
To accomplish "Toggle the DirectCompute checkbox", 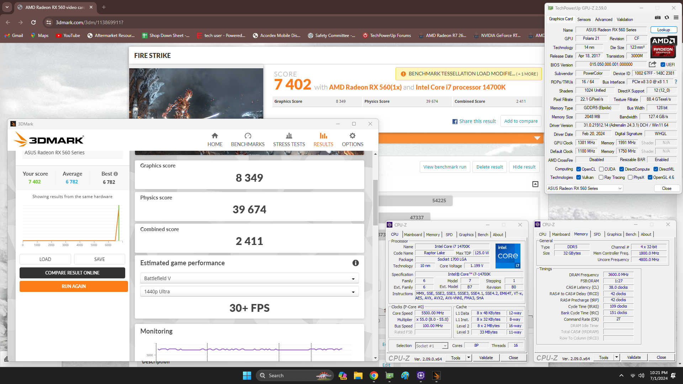I will point(621,169).
